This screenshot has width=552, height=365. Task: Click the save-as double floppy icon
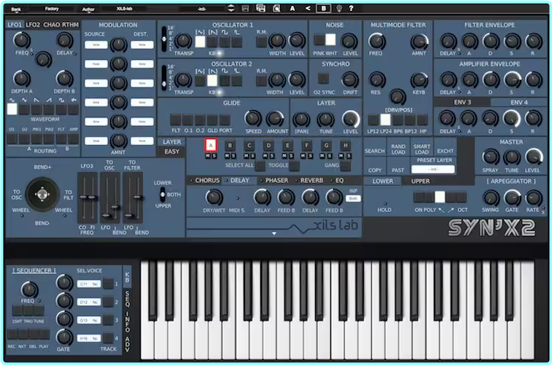tap(261, 9)
